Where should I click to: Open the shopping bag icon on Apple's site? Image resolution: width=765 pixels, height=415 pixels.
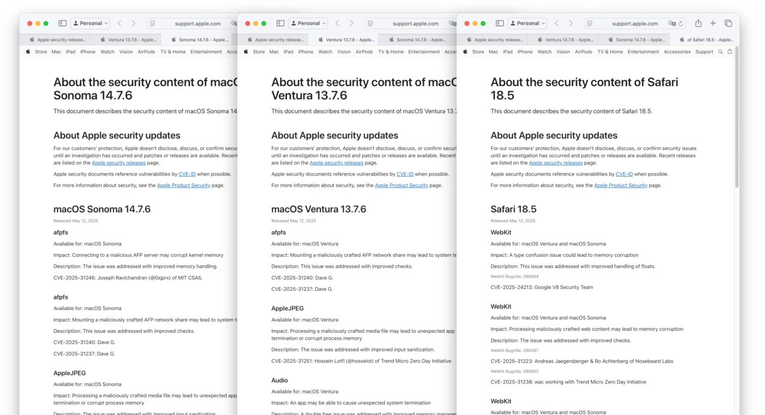730,52
